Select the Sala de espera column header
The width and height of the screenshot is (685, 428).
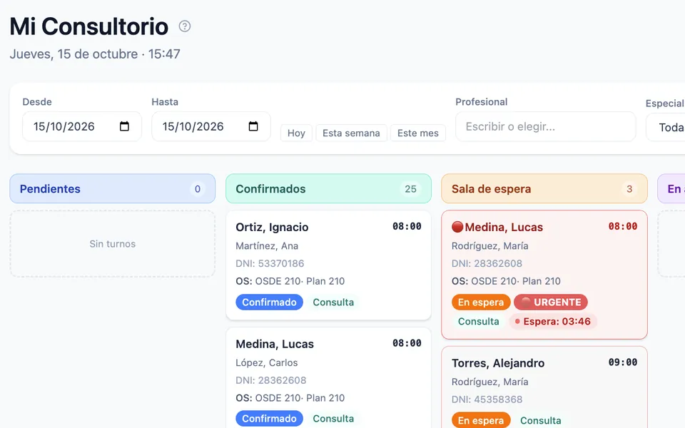(544, 188)
